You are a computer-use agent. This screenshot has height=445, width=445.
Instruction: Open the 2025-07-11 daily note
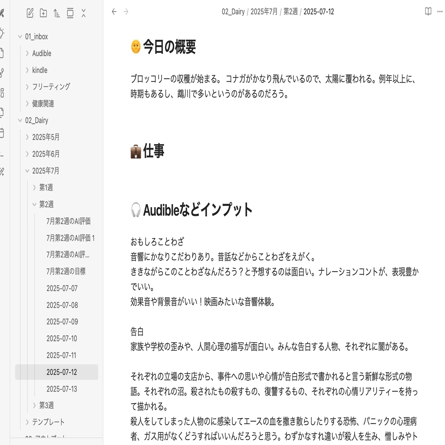tap(61, 355)
